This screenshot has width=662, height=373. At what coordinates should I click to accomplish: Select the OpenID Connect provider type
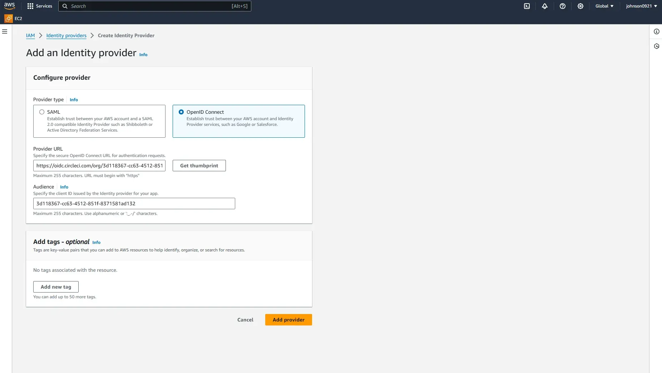coord(181,112)
